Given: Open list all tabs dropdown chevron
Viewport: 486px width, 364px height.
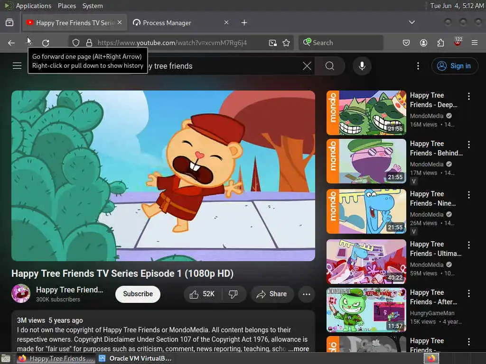Looking at the screenshot, I should (412, 22).
